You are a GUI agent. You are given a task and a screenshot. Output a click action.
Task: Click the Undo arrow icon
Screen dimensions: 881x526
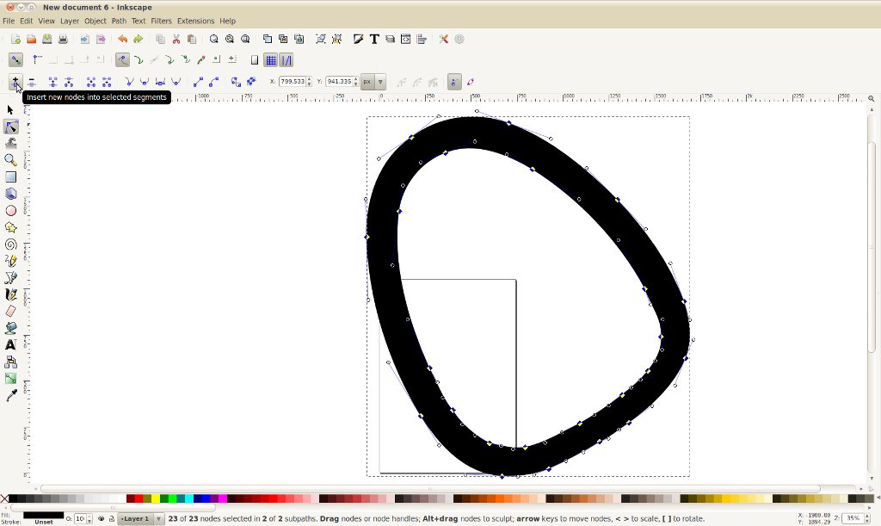point(122,40)
